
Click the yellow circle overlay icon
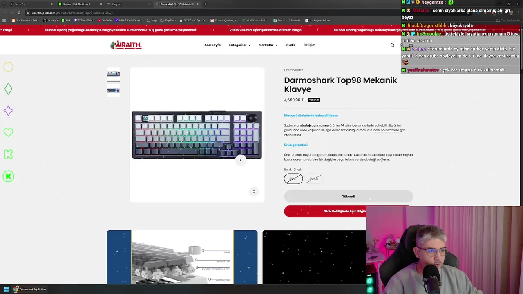(x=8, y=67)
